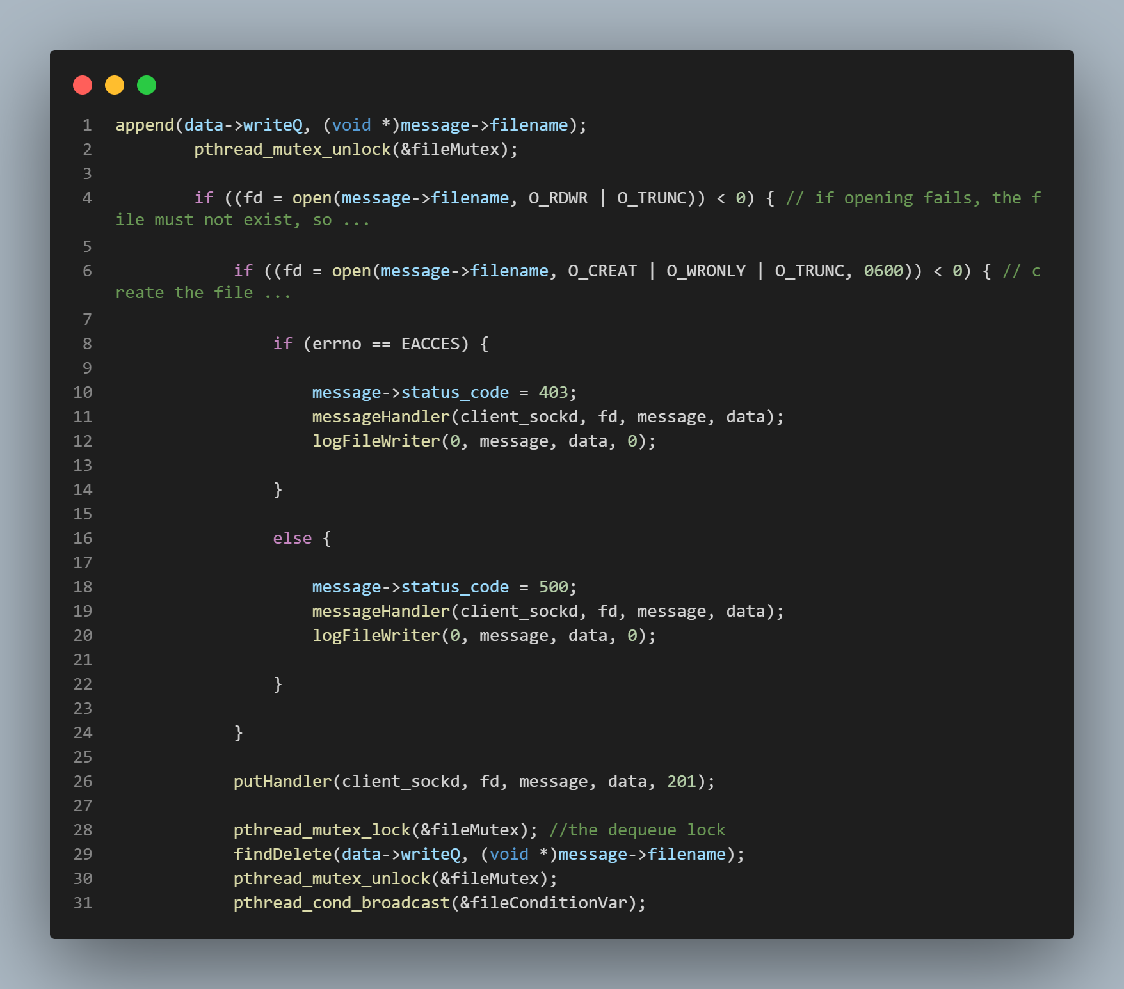
Task: Click line number 4 in gutter
Action: pyautogui.click(x=87, y=198)
